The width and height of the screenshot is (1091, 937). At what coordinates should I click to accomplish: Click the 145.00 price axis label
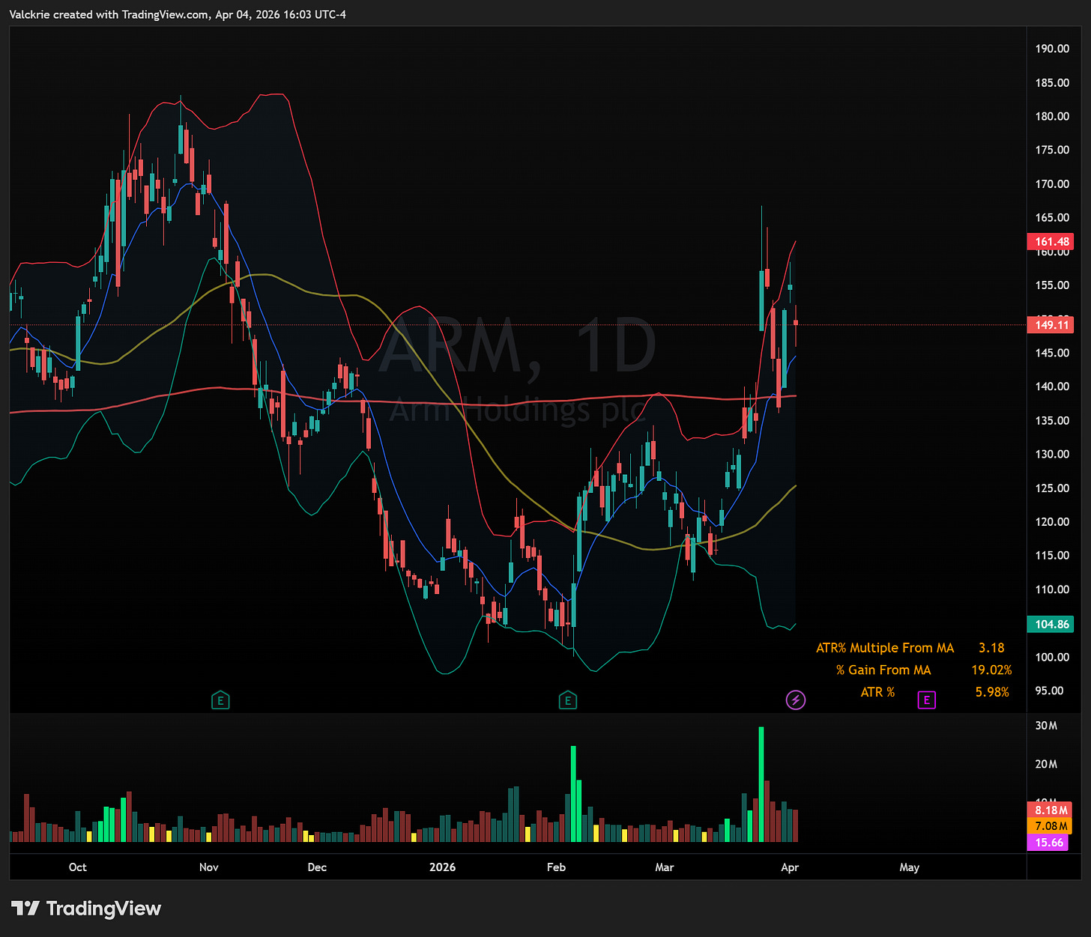[x=1052, y=353]
